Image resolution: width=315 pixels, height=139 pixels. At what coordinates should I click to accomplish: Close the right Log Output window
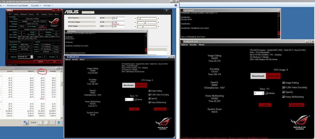coord(279,10)
